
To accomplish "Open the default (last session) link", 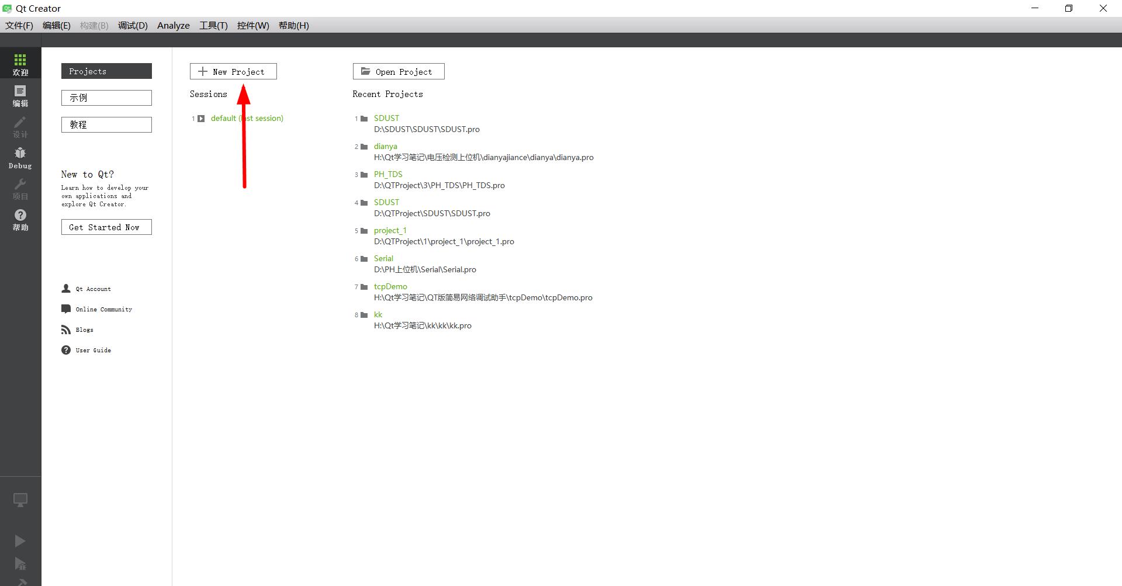I will 247,118.
